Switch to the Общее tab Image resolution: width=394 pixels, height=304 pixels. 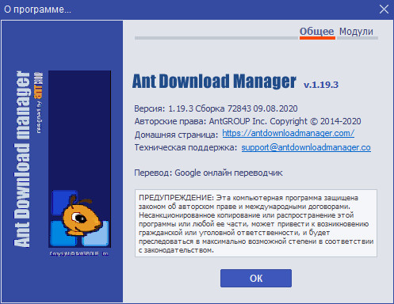317,32
